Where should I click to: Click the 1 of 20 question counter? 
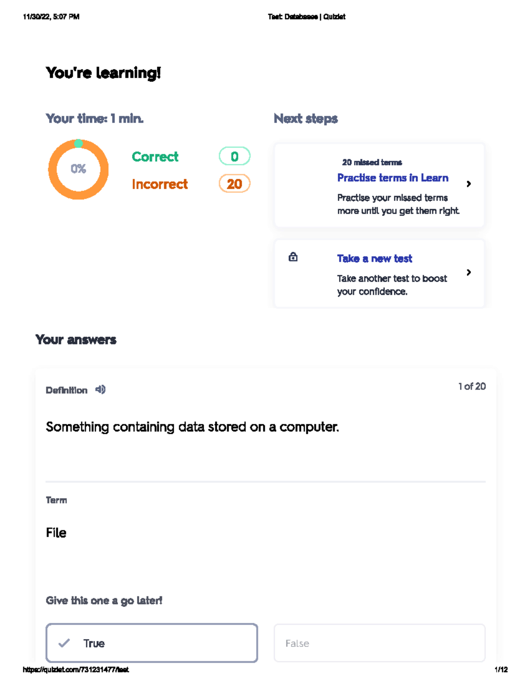(x=472, y=387)
